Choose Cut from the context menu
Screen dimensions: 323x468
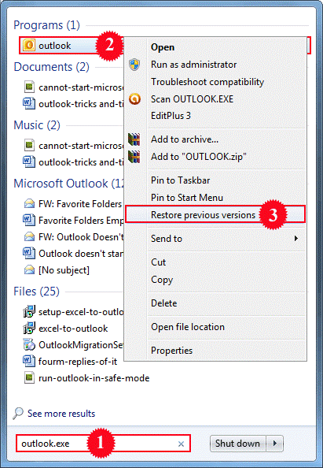tap(158, 262)
